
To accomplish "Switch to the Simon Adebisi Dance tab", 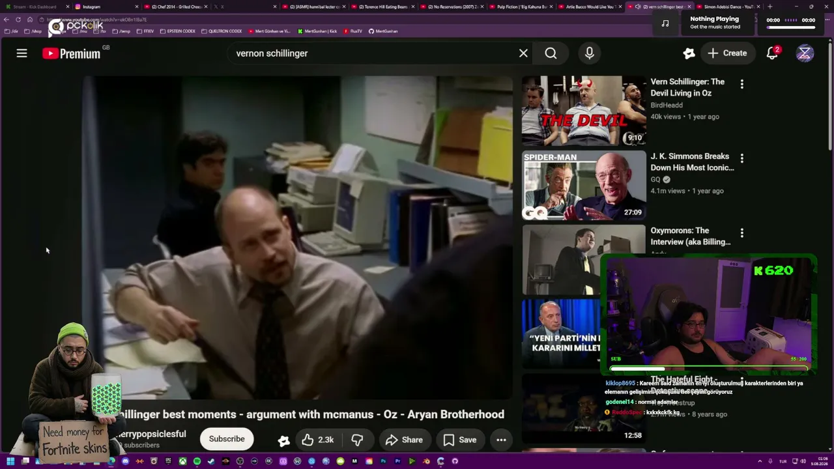I will [x=728, y=7].
